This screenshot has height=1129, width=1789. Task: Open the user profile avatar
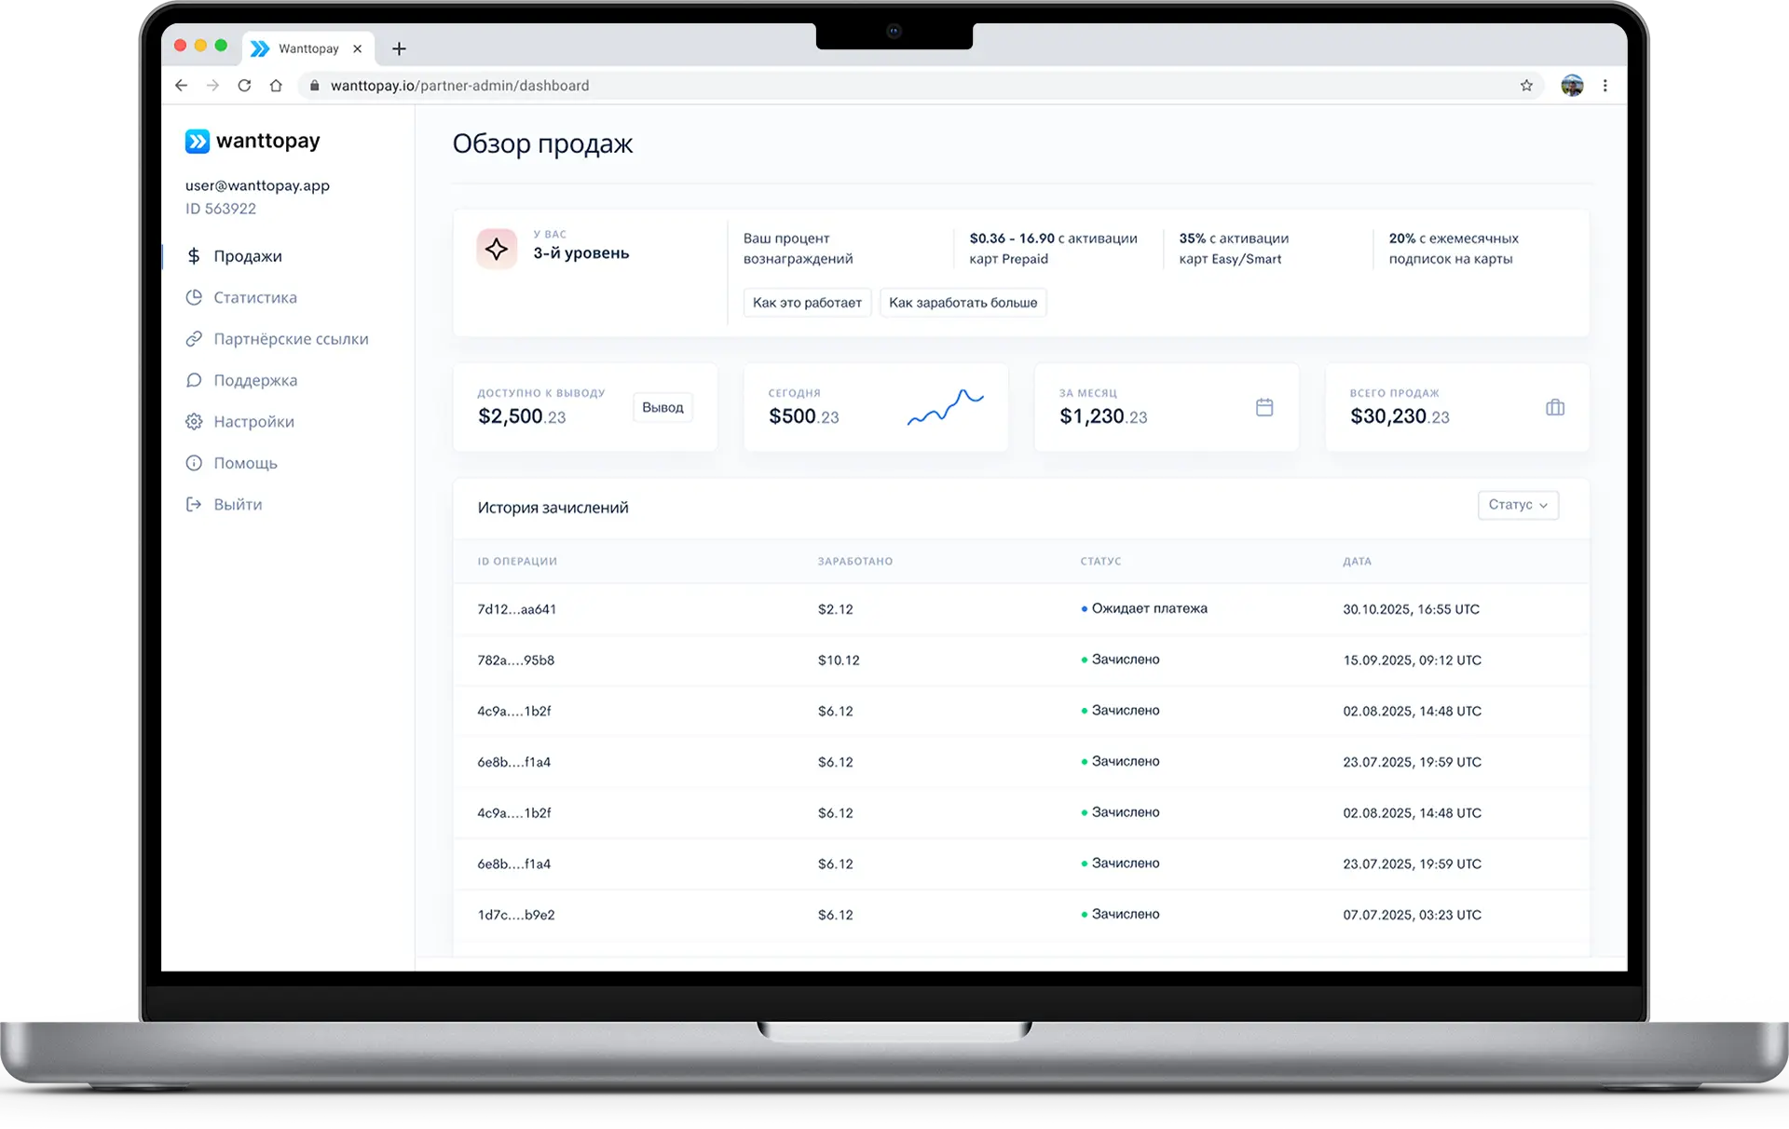(1572, 86)
